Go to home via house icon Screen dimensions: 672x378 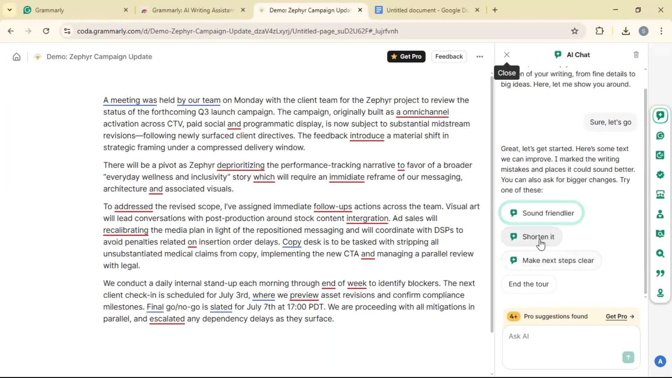tap(16, 57)
